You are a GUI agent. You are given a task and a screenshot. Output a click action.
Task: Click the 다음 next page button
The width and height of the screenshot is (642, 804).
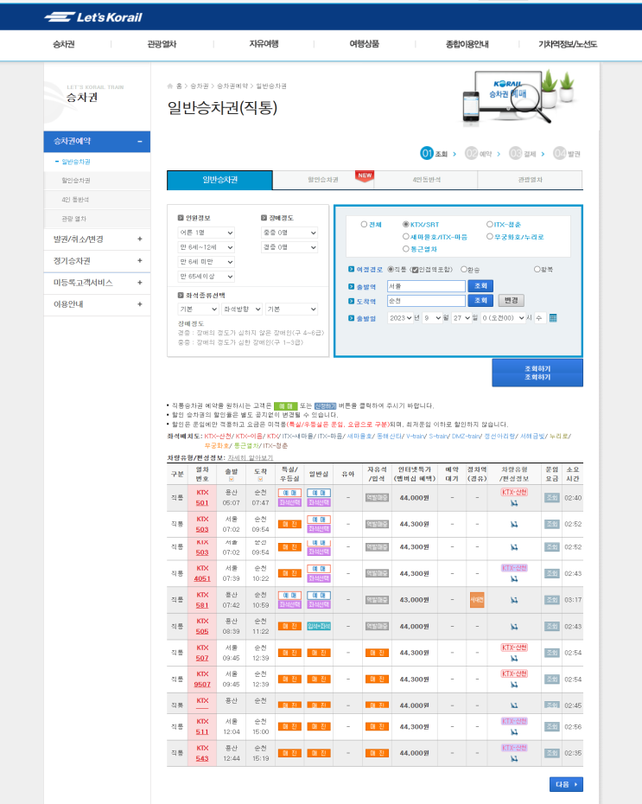click(x=566, y=784)
